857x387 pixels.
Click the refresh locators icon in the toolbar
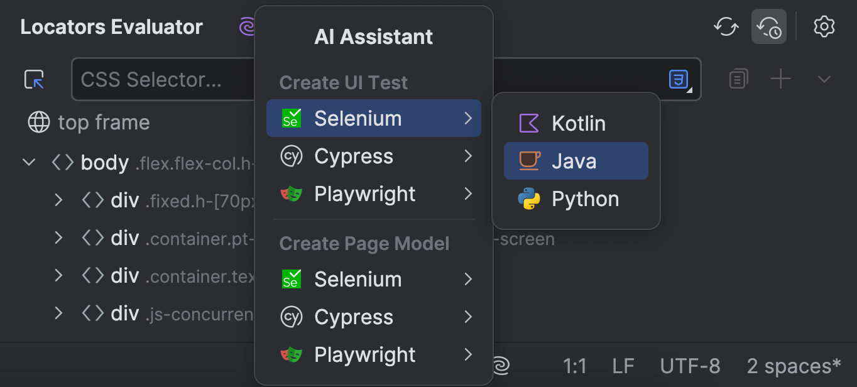pos(726,26)
